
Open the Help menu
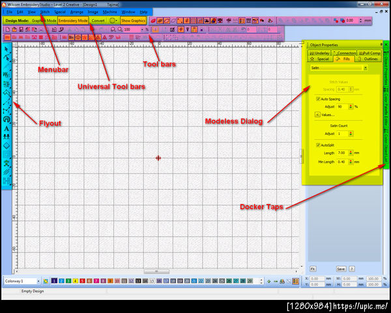click(x=143, y=12)
